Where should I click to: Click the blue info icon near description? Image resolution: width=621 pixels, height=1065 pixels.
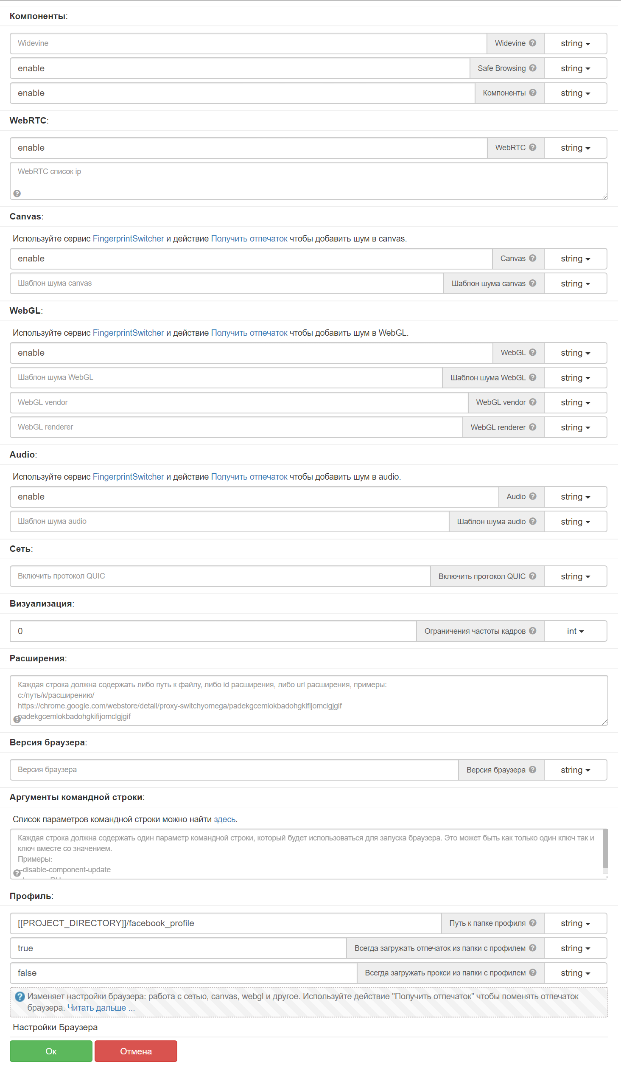pyautogui.click(x=20, y=997)
